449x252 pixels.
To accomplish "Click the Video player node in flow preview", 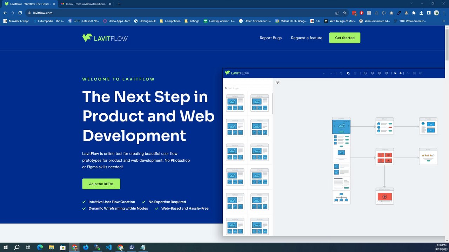I will [384, 196].
